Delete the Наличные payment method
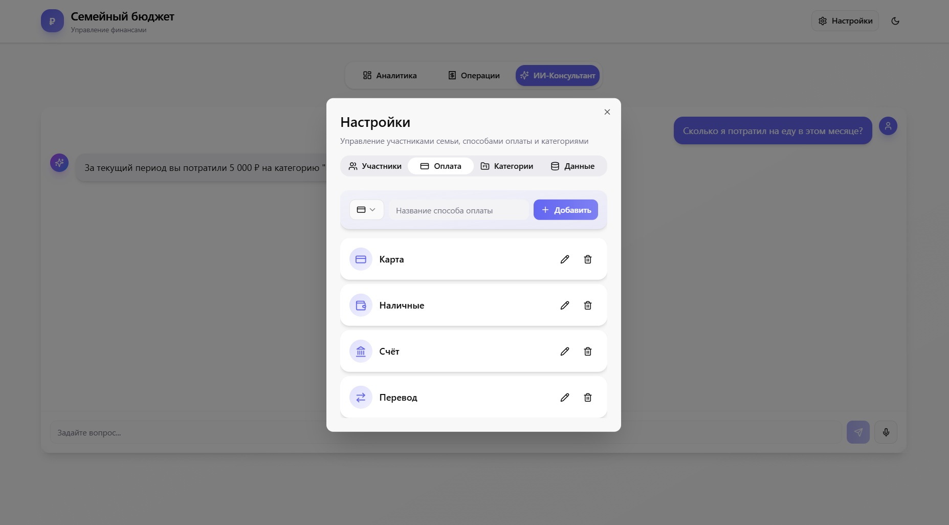Viewport: 949px width, 525px height. tap(588, 305)
